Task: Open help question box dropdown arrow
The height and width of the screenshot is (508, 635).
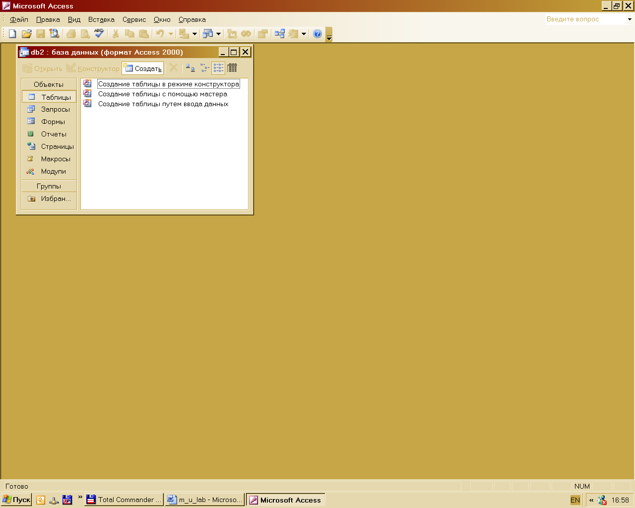Action: 630,19
